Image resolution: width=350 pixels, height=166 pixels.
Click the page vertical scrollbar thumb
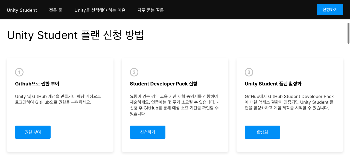point(349,33)
